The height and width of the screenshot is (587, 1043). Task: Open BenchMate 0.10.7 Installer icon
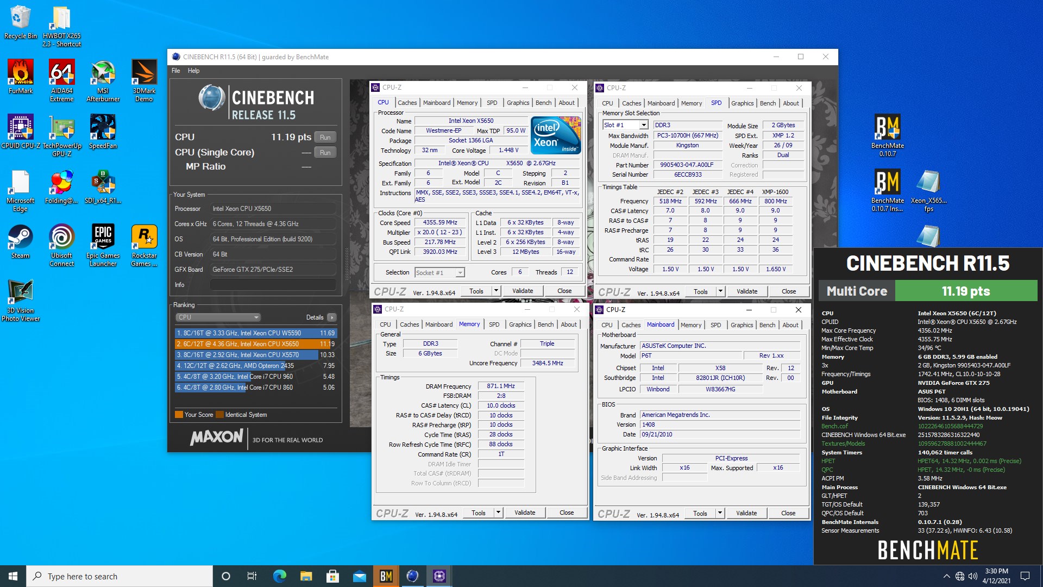pyautogui.click(x=888, y=190)
